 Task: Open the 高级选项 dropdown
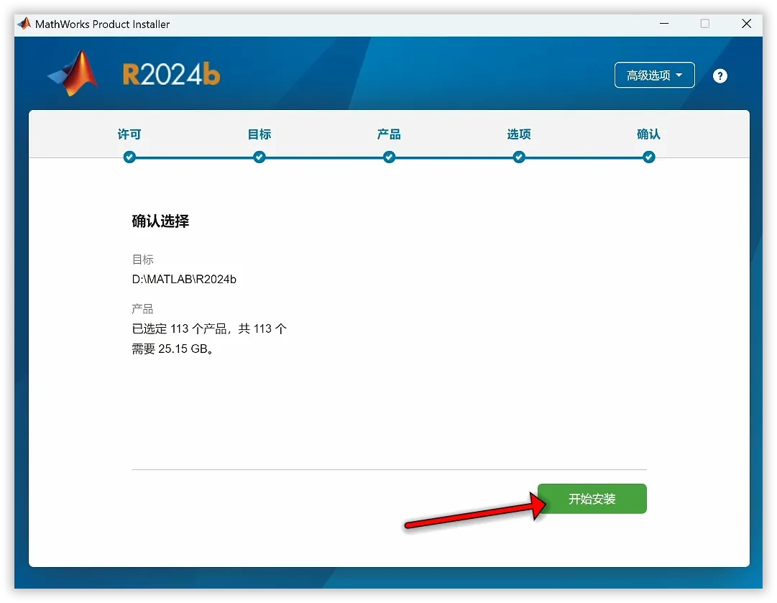654,75
